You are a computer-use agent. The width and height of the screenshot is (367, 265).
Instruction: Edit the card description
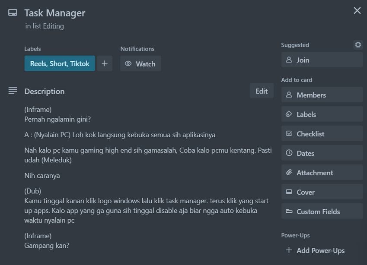point(262,91)
